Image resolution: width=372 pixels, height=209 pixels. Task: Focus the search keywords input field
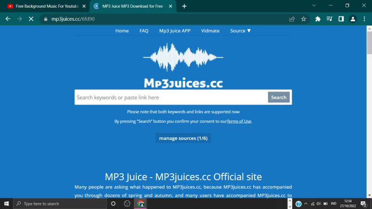[171, 97]
